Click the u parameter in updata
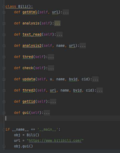 tap(51, 79)
